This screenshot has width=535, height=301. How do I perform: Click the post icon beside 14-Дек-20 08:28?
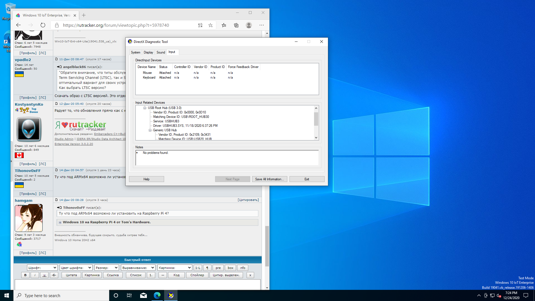pos(56,200)
